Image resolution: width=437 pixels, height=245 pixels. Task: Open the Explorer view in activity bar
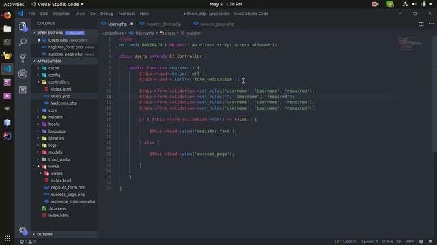point(23,27)
